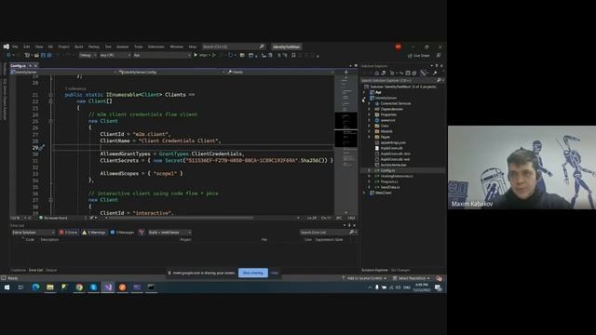Click Solution Explorer home icon
This screenshot has height=335, width=596.
pos(376,73)
